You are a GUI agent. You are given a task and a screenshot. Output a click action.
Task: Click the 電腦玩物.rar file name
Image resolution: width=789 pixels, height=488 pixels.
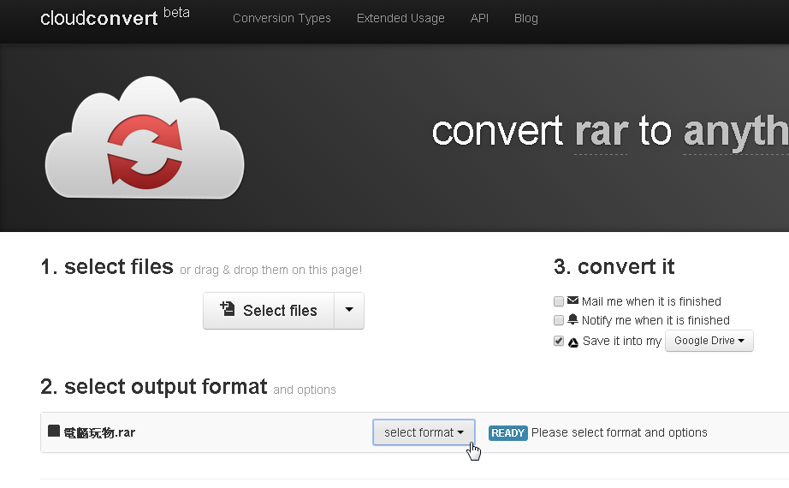[99, 432]
